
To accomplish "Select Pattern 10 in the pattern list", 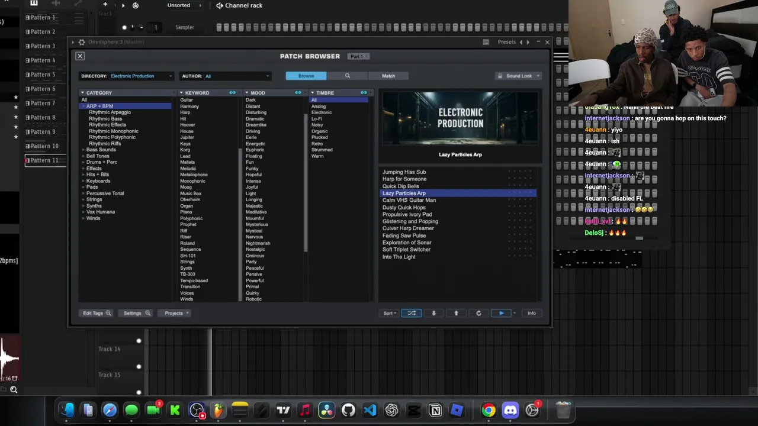I will (44, 146).
